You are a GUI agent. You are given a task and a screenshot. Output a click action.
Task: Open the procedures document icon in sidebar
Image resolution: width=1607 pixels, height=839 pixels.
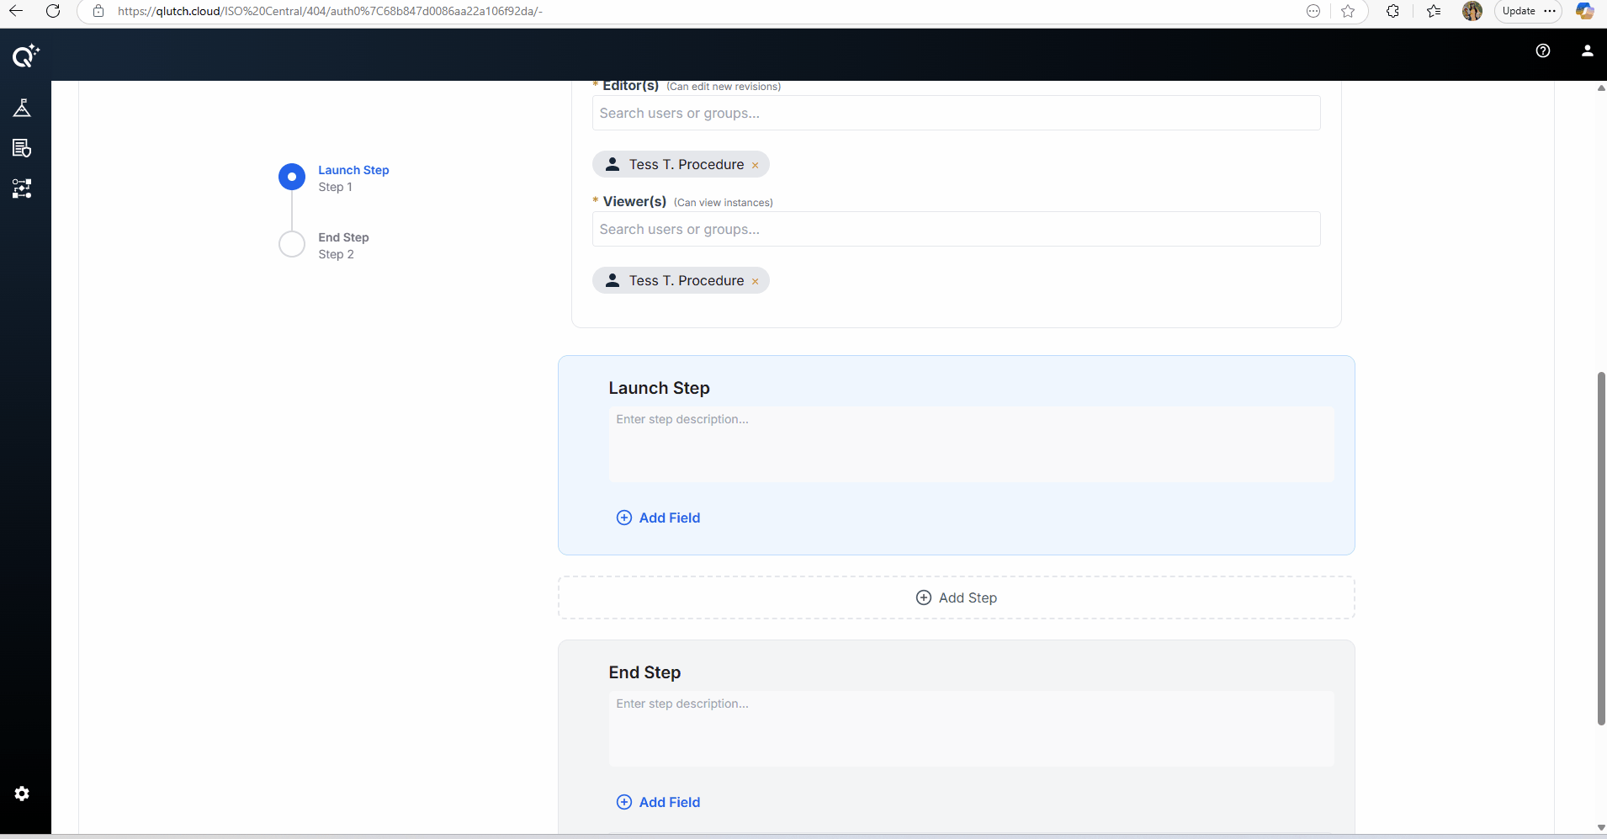click(23, 148)
